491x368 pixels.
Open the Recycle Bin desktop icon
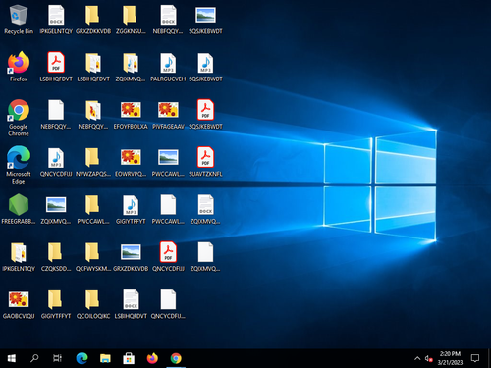[19, 20]
